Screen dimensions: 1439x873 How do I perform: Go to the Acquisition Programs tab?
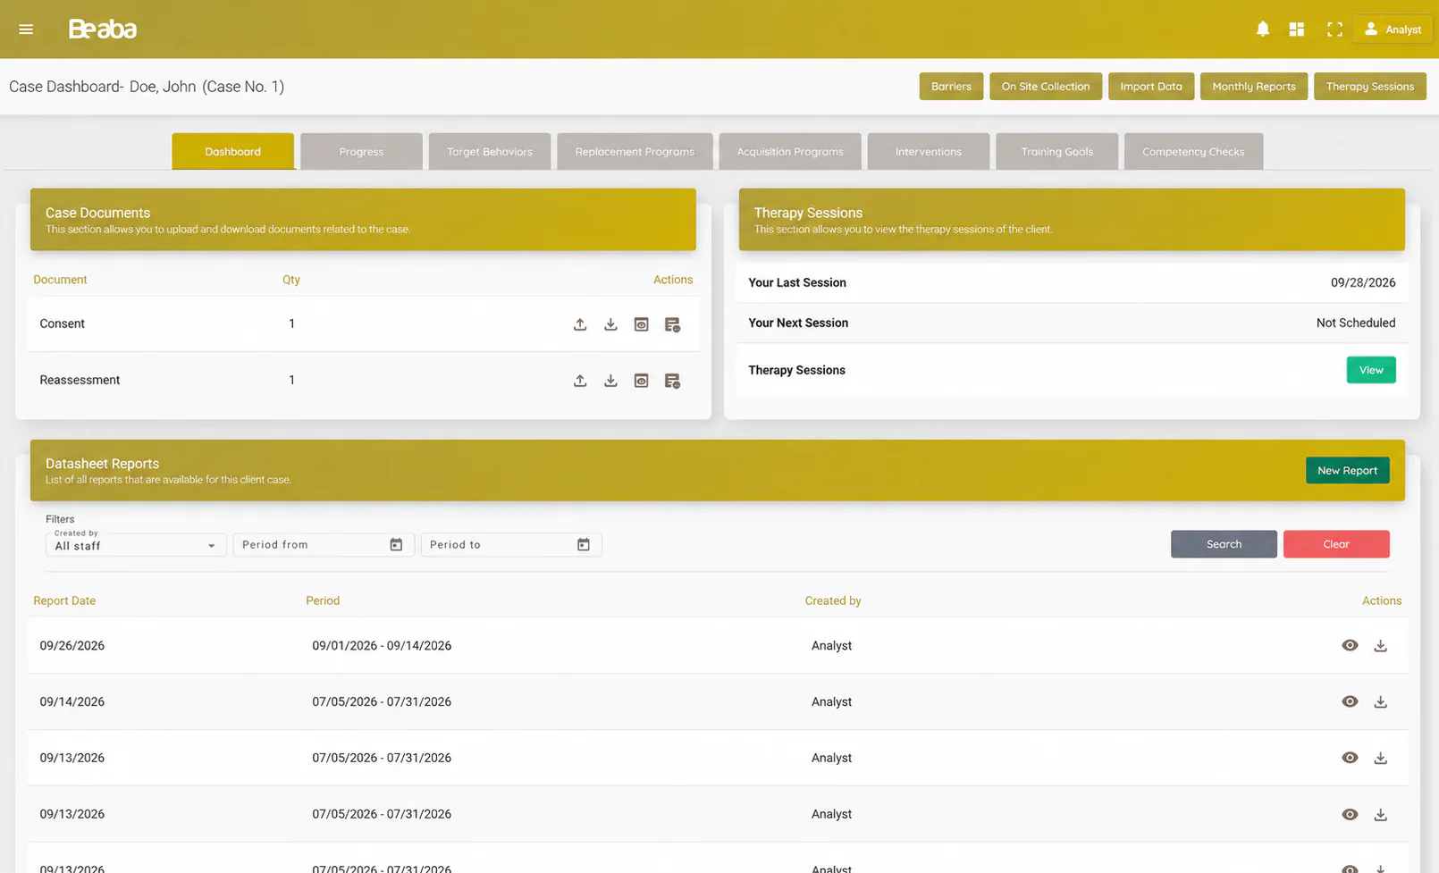click(790, 152)
